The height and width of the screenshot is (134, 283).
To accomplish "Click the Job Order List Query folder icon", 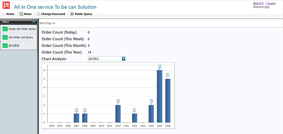I will tap(5, 37).
